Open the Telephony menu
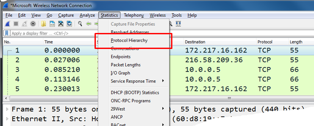314x126 pixels. tap(134, 15)
